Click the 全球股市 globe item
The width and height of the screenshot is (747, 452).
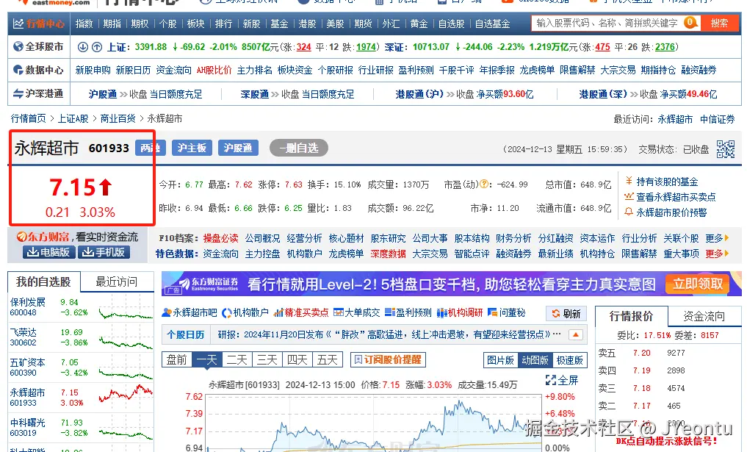39,47
